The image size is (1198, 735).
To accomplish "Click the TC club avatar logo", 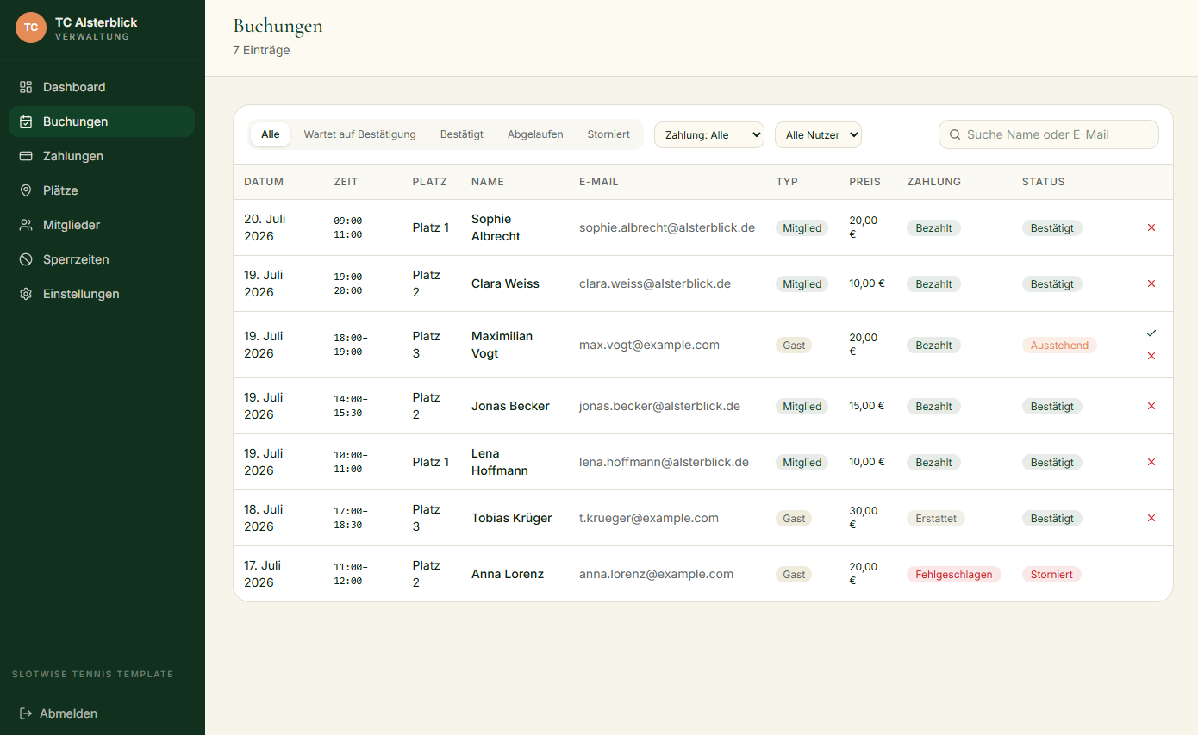I will click(31, 28).
